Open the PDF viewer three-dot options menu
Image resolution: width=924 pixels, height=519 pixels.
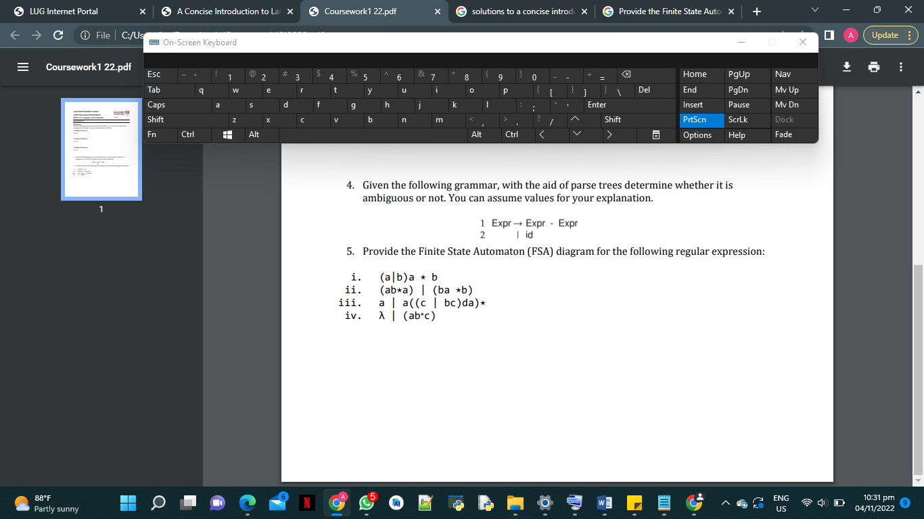(x=902, y=67)
